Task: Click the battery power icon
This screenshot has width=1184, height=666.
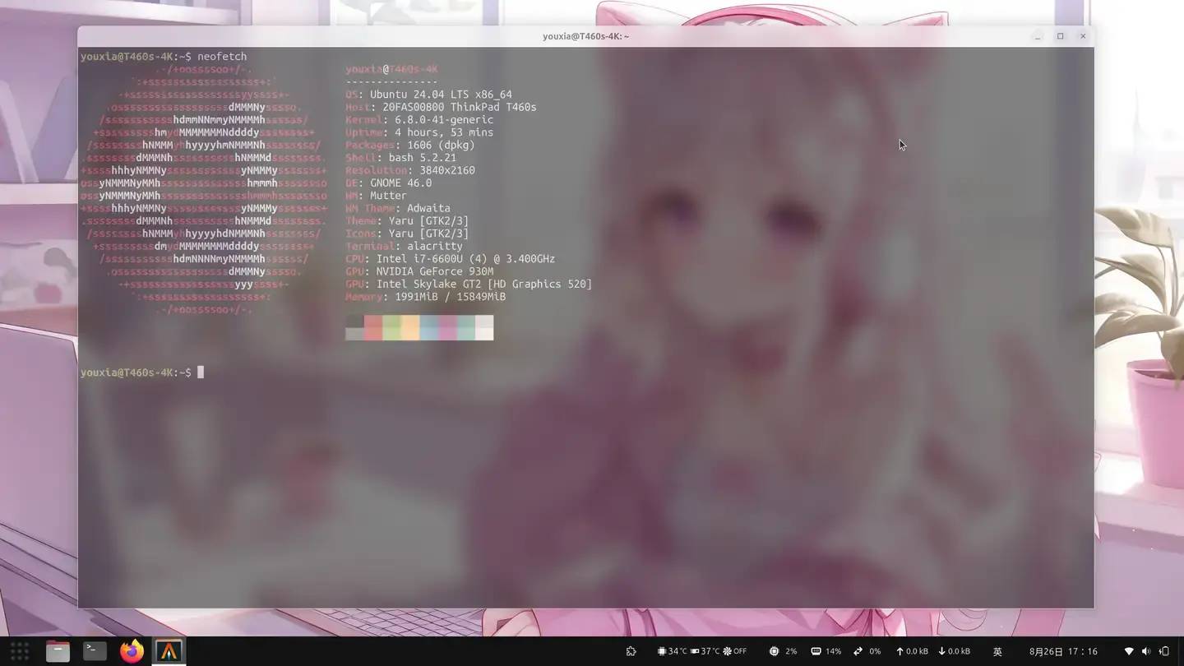Action: click(x=1164, y=651)
